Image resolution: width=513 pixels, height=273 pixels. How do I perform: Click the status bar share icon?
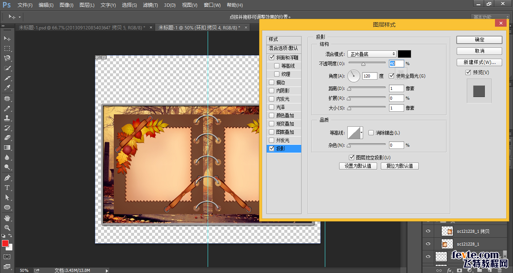[37, 270]
